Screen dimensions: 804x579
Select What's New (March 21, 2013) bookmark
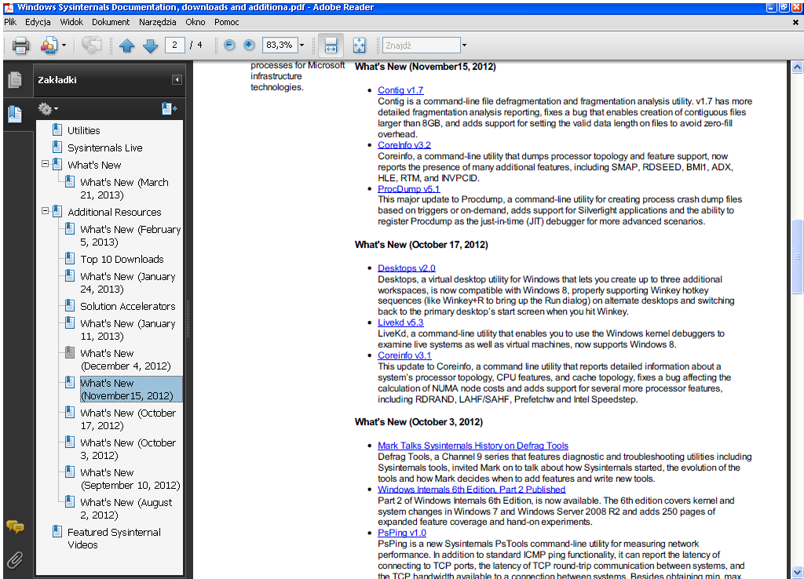point(124,188)
